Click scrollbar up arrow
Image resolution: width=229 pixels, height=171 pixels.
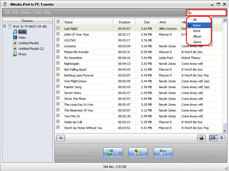[x=224, y=21]
